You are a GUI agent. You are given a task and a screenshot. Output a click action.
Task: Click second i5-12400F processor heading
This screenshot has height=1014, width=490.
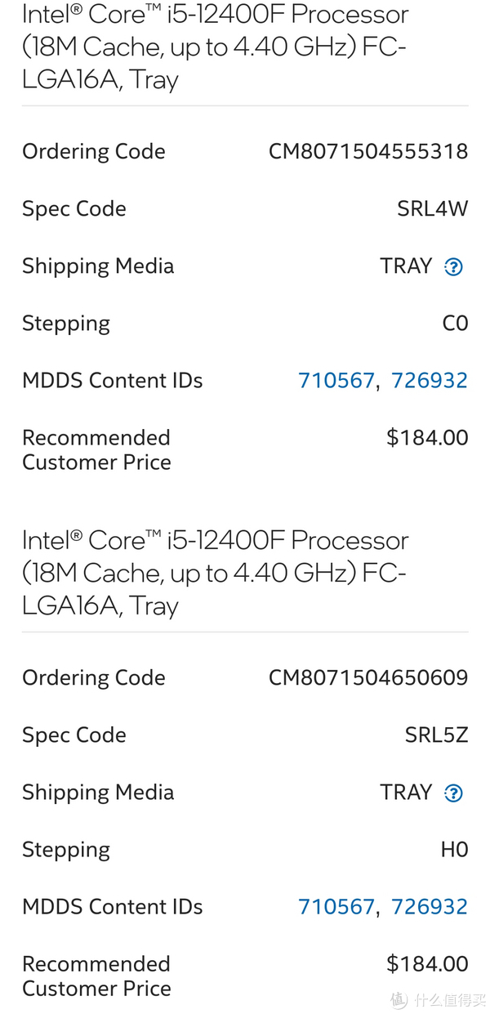215,573
